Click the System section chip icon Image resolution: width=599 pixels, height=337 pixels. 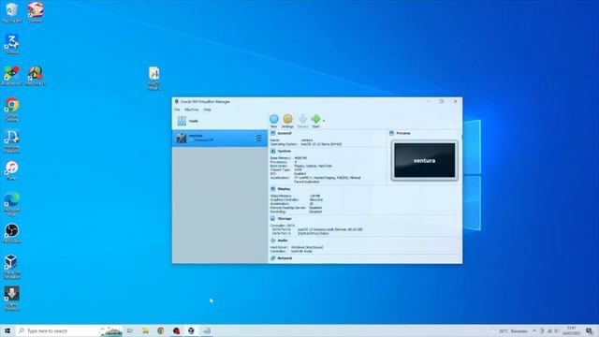click(x=272, y=152)
